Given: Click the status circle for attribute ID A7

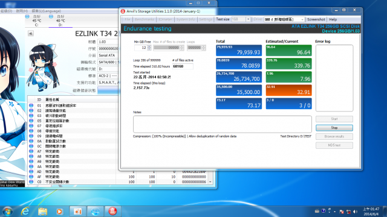Looking at the screenshot, I should click(x=31, y=151).
